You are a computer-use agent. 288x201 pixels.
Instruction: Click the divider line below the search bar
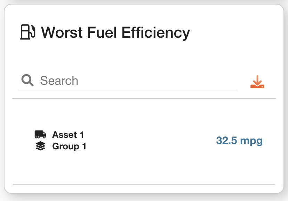click(x=144, y=98)
